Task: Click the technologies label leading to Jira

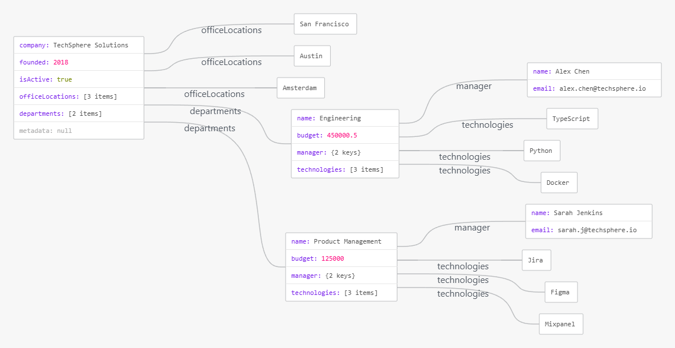Action: coord(463,266)
